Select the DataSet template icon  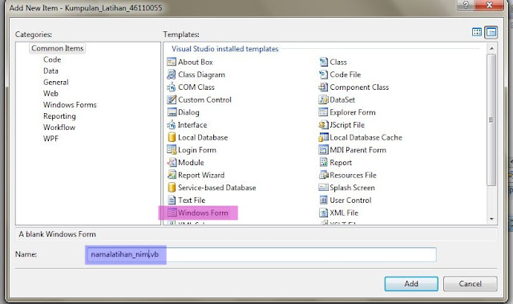[x=323, y=99]
